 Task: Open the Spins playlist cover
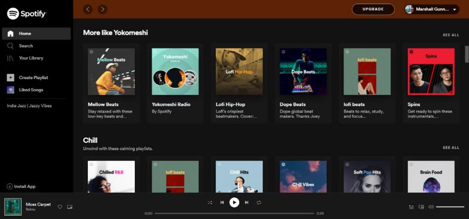431,71
